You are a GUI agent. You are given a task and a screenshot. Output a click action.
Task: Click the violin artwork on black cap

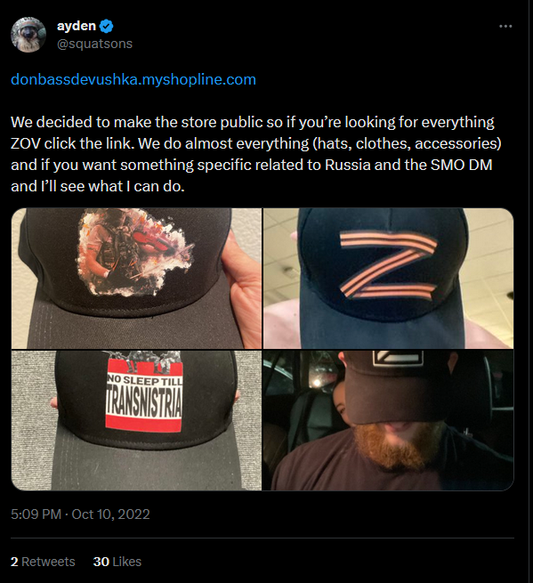tap(135, 253)
